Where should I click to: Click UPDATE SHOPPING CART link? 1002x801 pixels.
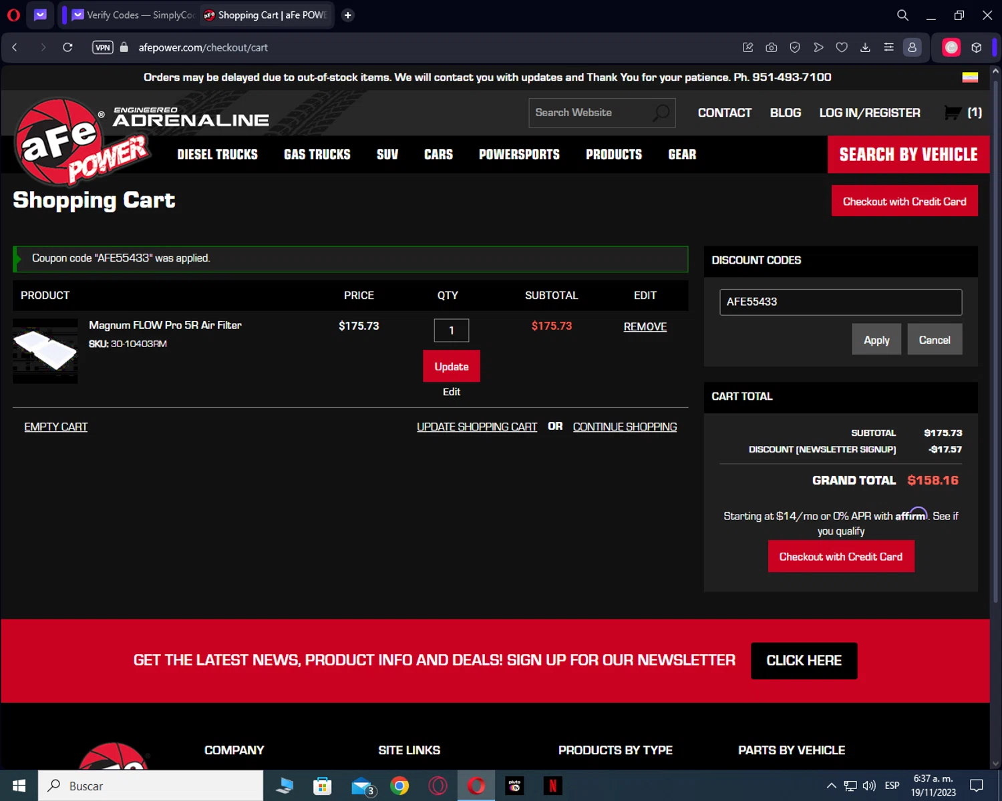[x=477, y=427]
